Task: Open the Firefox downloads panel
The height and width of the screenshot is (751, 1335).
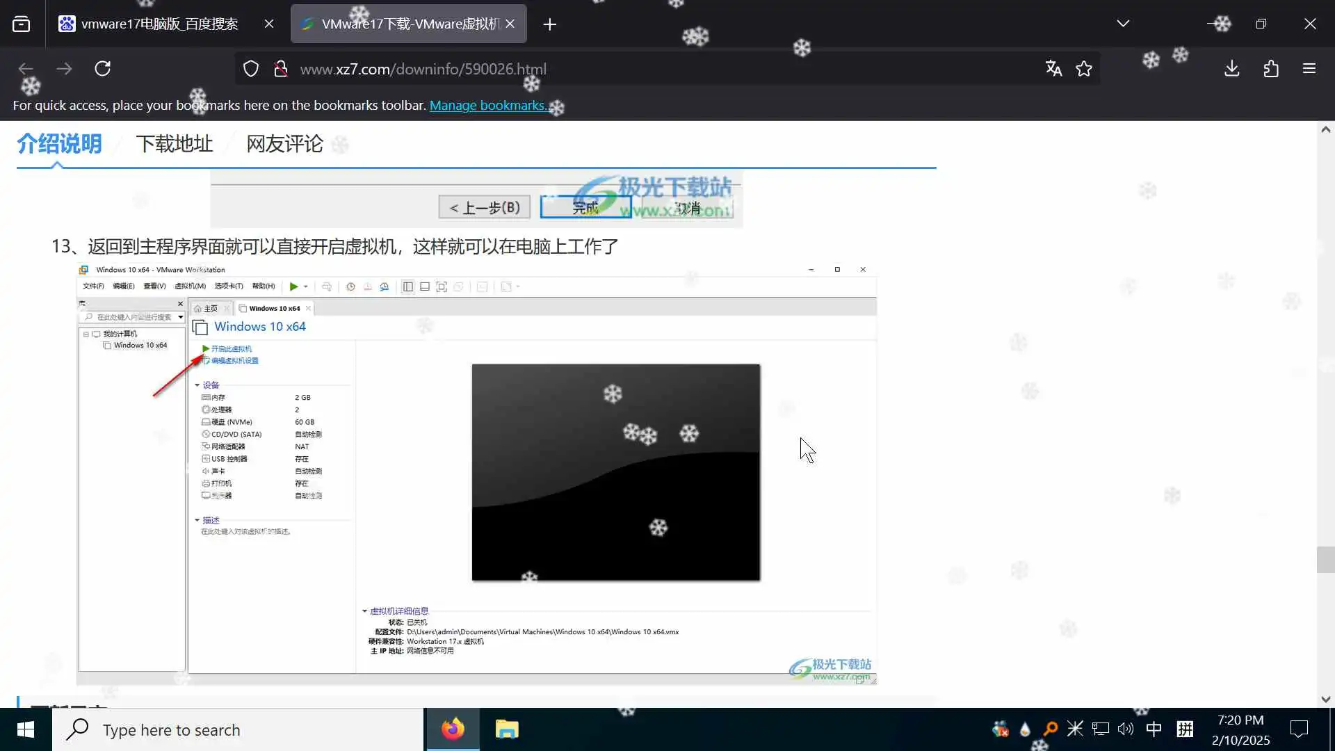Action: click(x=1232, y=69)
